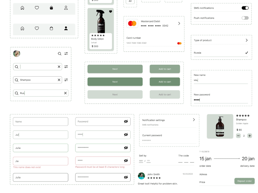This screenshot has width=258, height=193.
Task: Increase Shampoo quantity with the plus button
Action: 250,136
